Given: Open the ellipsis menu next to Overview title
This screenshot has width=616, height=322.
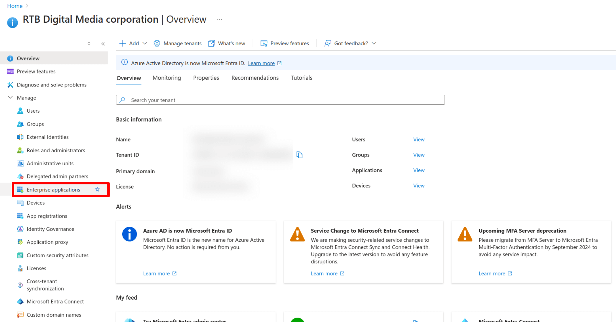Looking at the screenshot, I should pos(219,19).
